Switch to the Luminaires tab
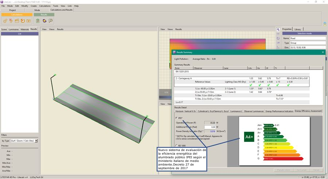Screen dimensions: 328x179 click(x=14, y=29)
